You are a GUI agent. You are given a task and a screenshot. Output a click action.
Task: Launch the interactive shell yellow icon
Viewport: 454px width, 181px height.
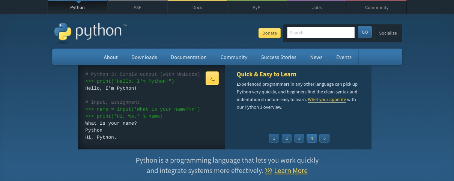[212, 78]
